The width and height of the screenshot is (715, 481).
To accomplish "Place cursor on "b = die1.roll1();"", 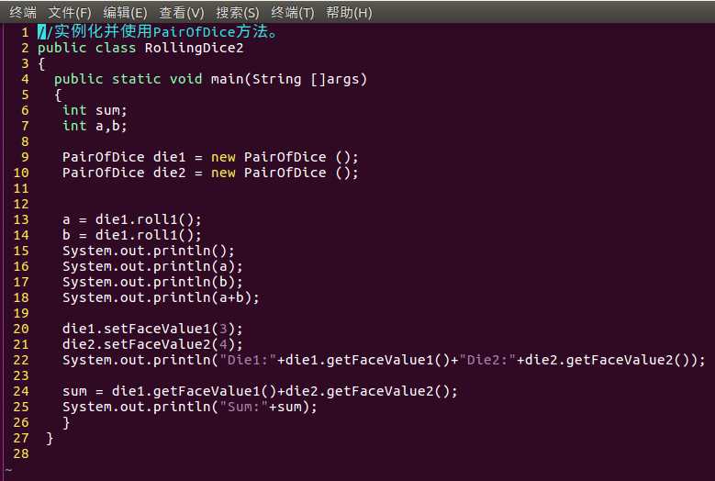I will coord(131,235).
